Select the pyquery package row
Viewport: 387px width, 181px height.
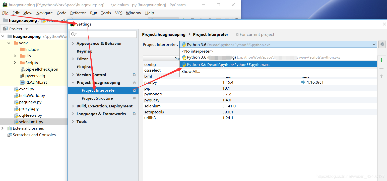coord(260,100)
